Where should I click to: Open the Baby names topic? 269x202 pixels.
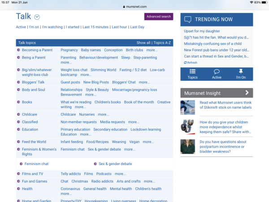click(x=91, y=50)
